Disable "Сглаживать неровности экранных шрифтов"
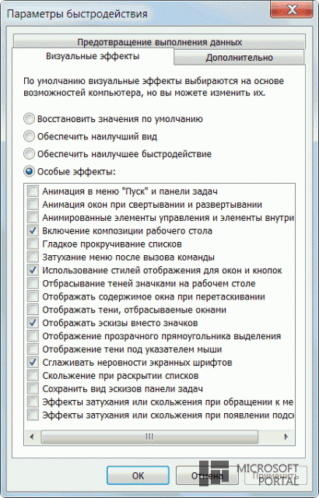 tap(33, 363)
